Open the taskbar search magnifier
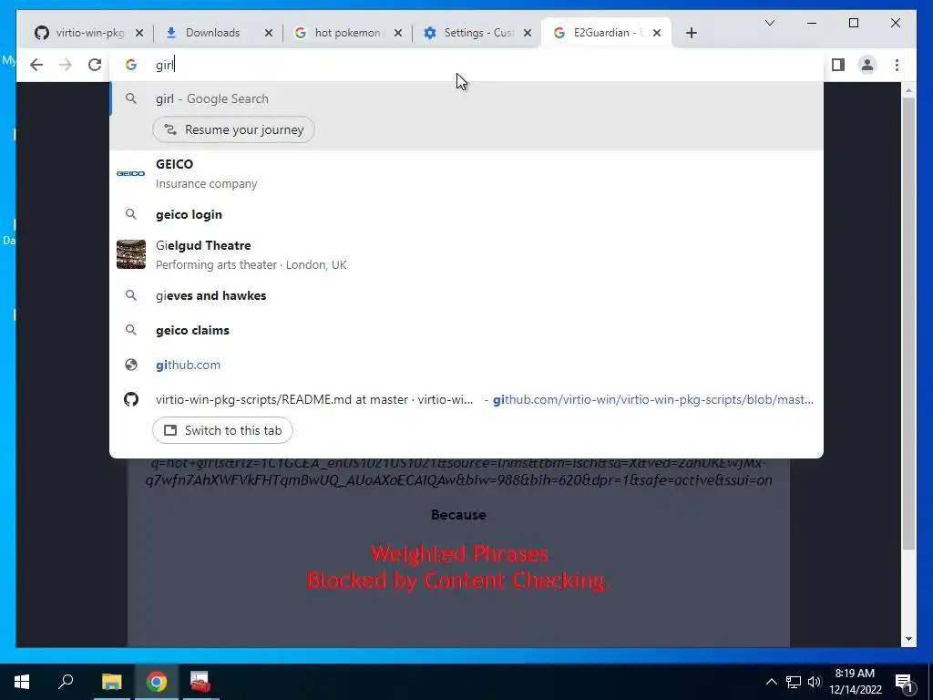Image resolution: width=933 pixels, height=700 pixels. pos(66,681)
